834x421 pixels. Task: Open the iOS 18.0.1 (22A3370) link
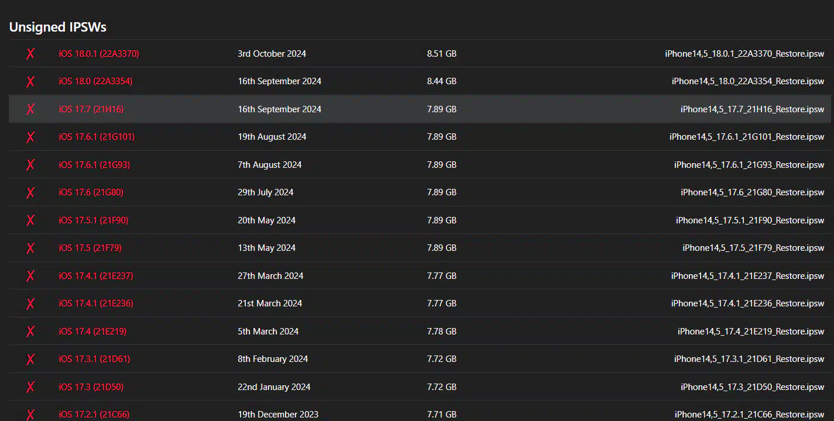click(99, 54)
